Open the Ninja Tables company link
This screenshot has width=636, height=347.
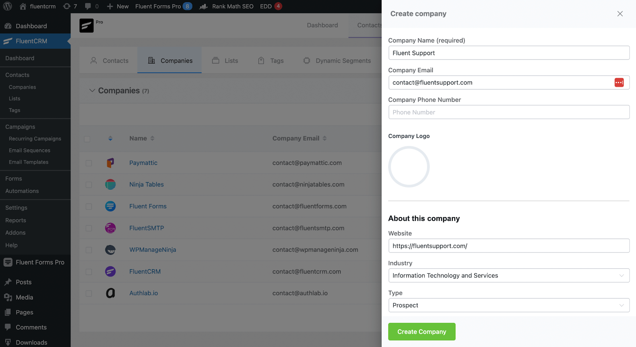146,184
